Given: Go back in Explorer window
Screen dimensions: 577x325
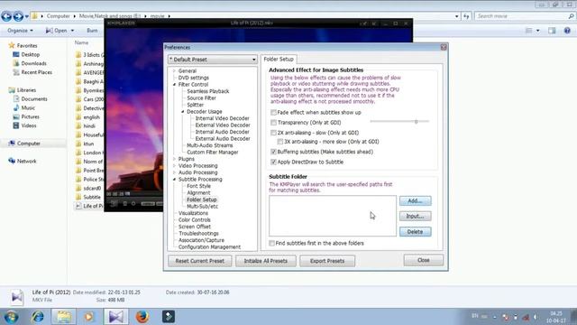Looking at the screenshot, I should coord(6,16).
